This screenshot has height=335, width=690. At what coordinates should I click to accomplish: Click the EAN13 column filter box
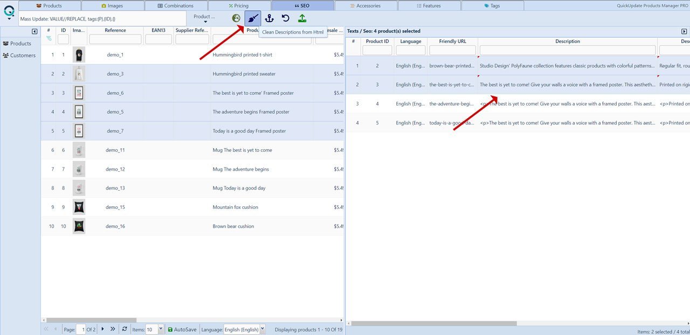(158, 39)
